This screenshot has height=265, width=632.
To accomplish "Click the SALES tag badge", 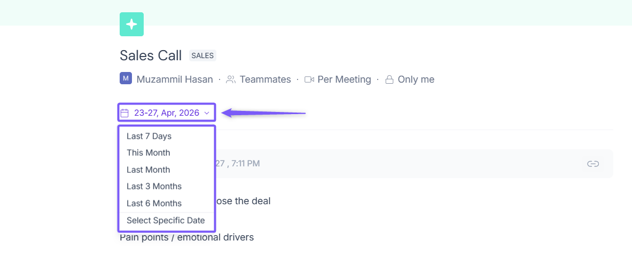I will 202,56.
